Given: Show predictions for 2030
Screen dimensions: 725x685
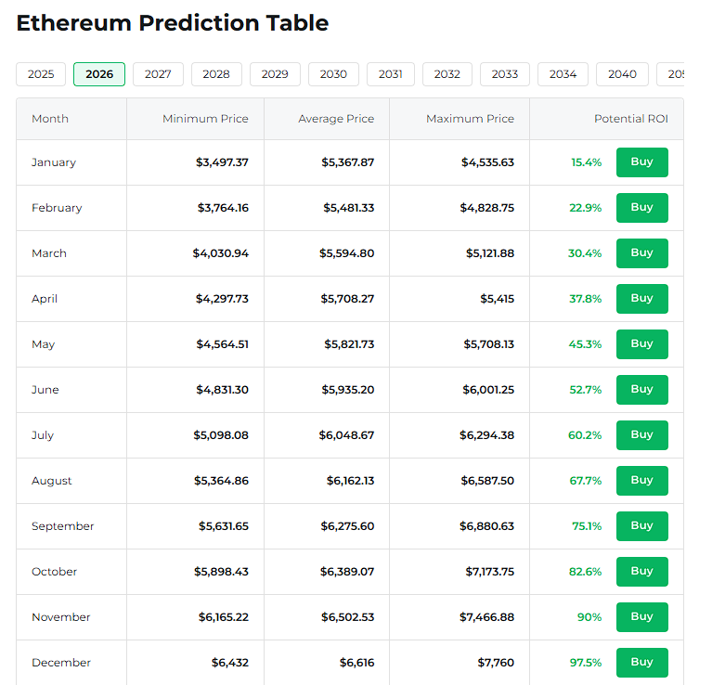Looking at the screenshot, I should (333, 74).
